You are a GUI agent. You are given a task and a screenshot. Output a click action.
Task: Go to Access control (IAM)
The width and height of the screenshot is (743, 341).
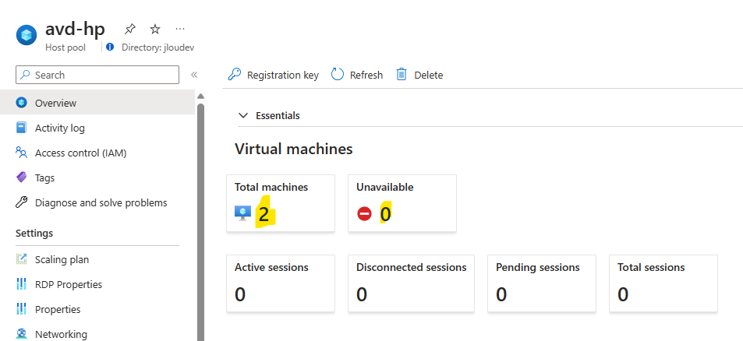point(97,153)
